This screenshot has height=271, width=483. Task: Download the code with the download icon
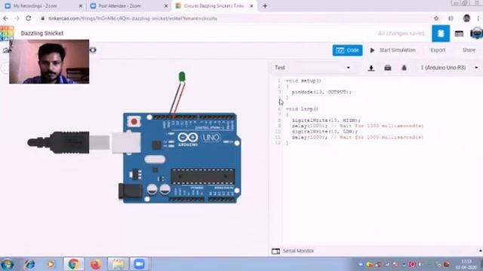(x=371, y=68)
